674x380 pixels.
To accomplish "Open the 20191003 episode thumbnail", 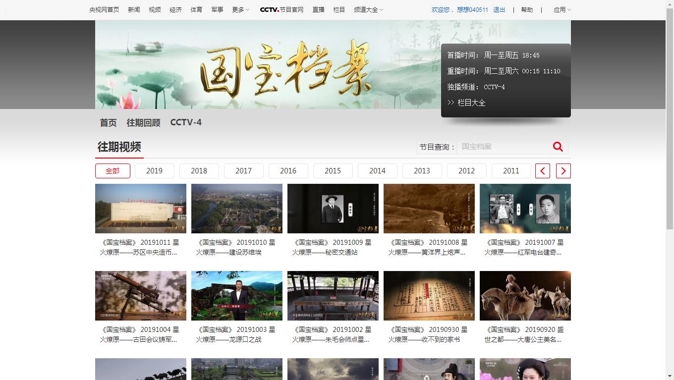I will [x=237, y=296].
